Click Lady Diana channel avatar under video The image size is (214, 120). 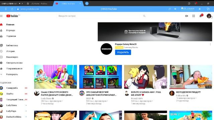pos(37,93)
